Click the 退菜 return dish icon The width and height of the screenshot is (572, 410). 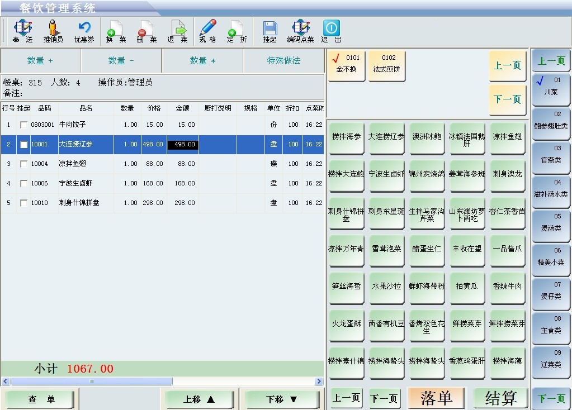point(178,31)
